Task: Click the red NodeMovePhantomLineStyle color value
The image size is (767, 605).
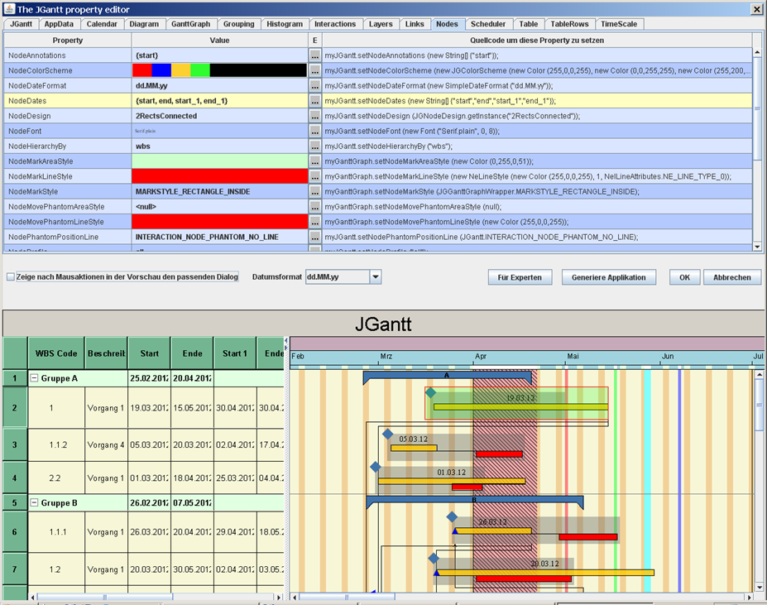Action: point(219,223)
